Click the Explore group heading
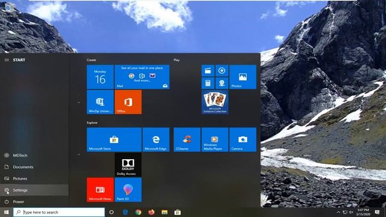386x217 pixels. pos(92,122)
